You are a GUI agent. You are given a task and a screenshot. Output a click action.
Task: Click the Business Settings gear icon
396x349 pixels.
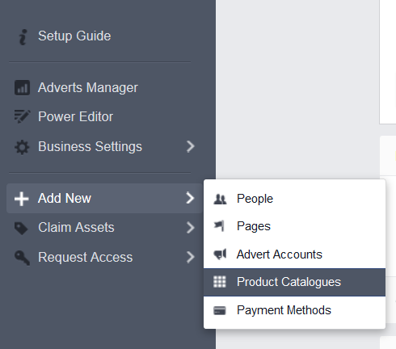point(22,147)
